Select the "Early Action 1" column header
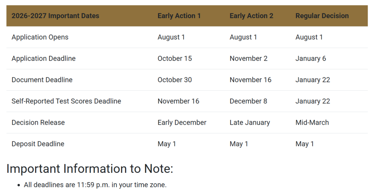376x193 pixels. click(179, 16)
